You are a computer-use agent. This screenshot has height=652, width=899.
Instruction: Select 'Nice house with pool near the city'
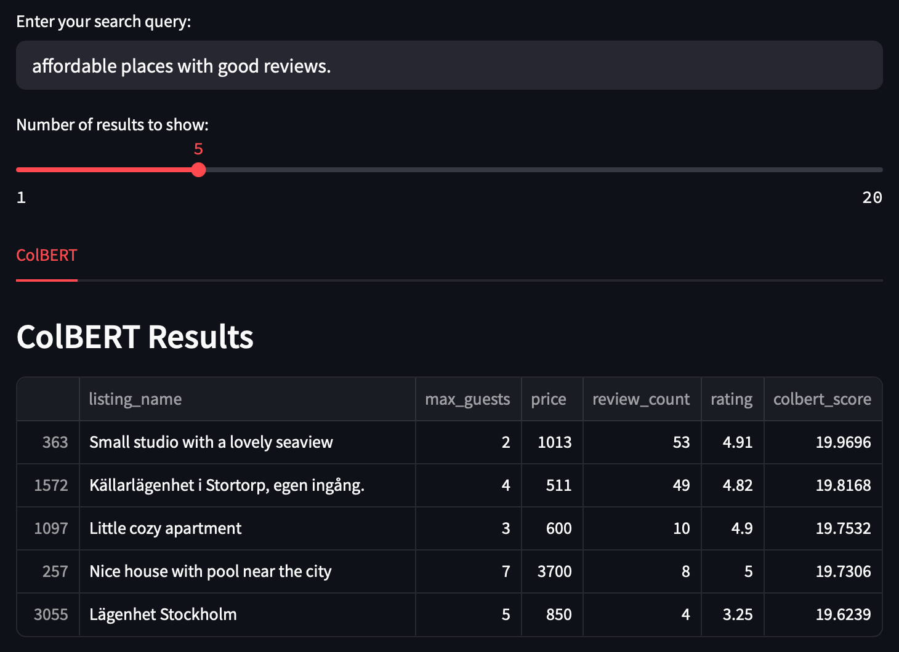click(248, 571)
